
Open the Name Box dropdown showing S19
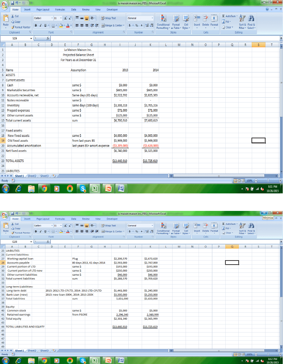(31, 38)
